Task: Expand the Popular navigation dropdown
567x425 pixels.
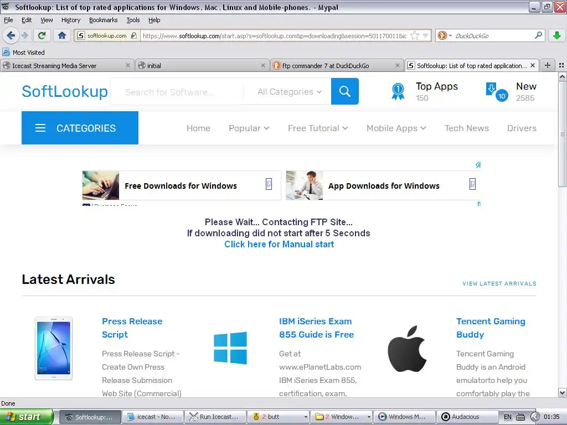Action: (x=249, y=128)
